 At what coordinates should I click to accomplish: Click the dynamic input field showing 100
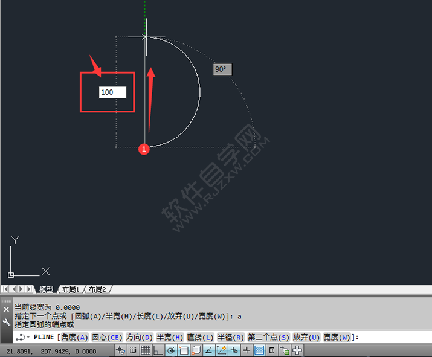[112, 92]
